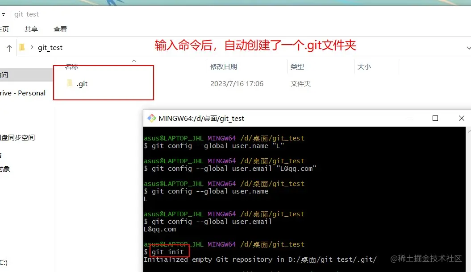Select the 对象 sidebar item
This screenshot has height=272, width=471.
pyautogui.click(x=5, y=169)
